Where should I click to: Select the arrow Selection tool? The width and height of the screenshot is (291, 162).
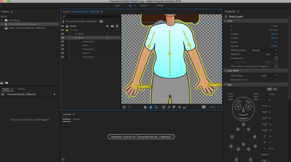coord(145,107)
